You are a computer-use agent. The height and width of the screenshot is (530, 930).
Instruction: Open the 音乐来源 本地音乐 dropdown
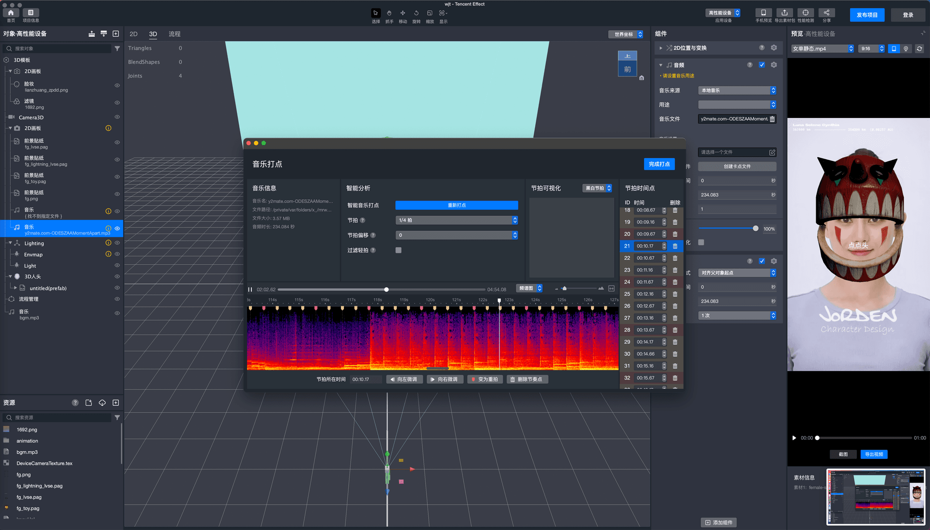(737, 90)
